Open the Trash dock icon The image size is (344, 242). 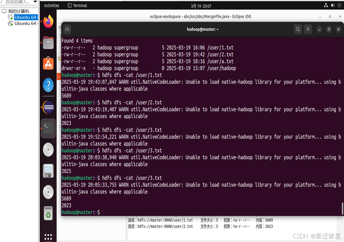point(48,213)
